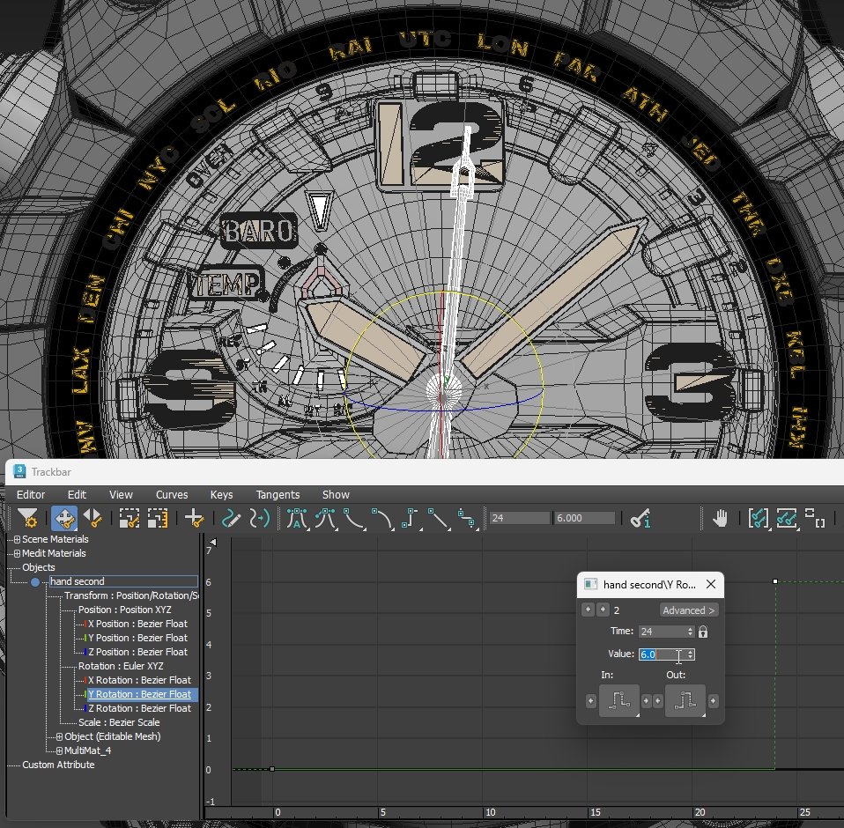
Task: Click the toolbar key value field 6.000
Action: [584, 518]
